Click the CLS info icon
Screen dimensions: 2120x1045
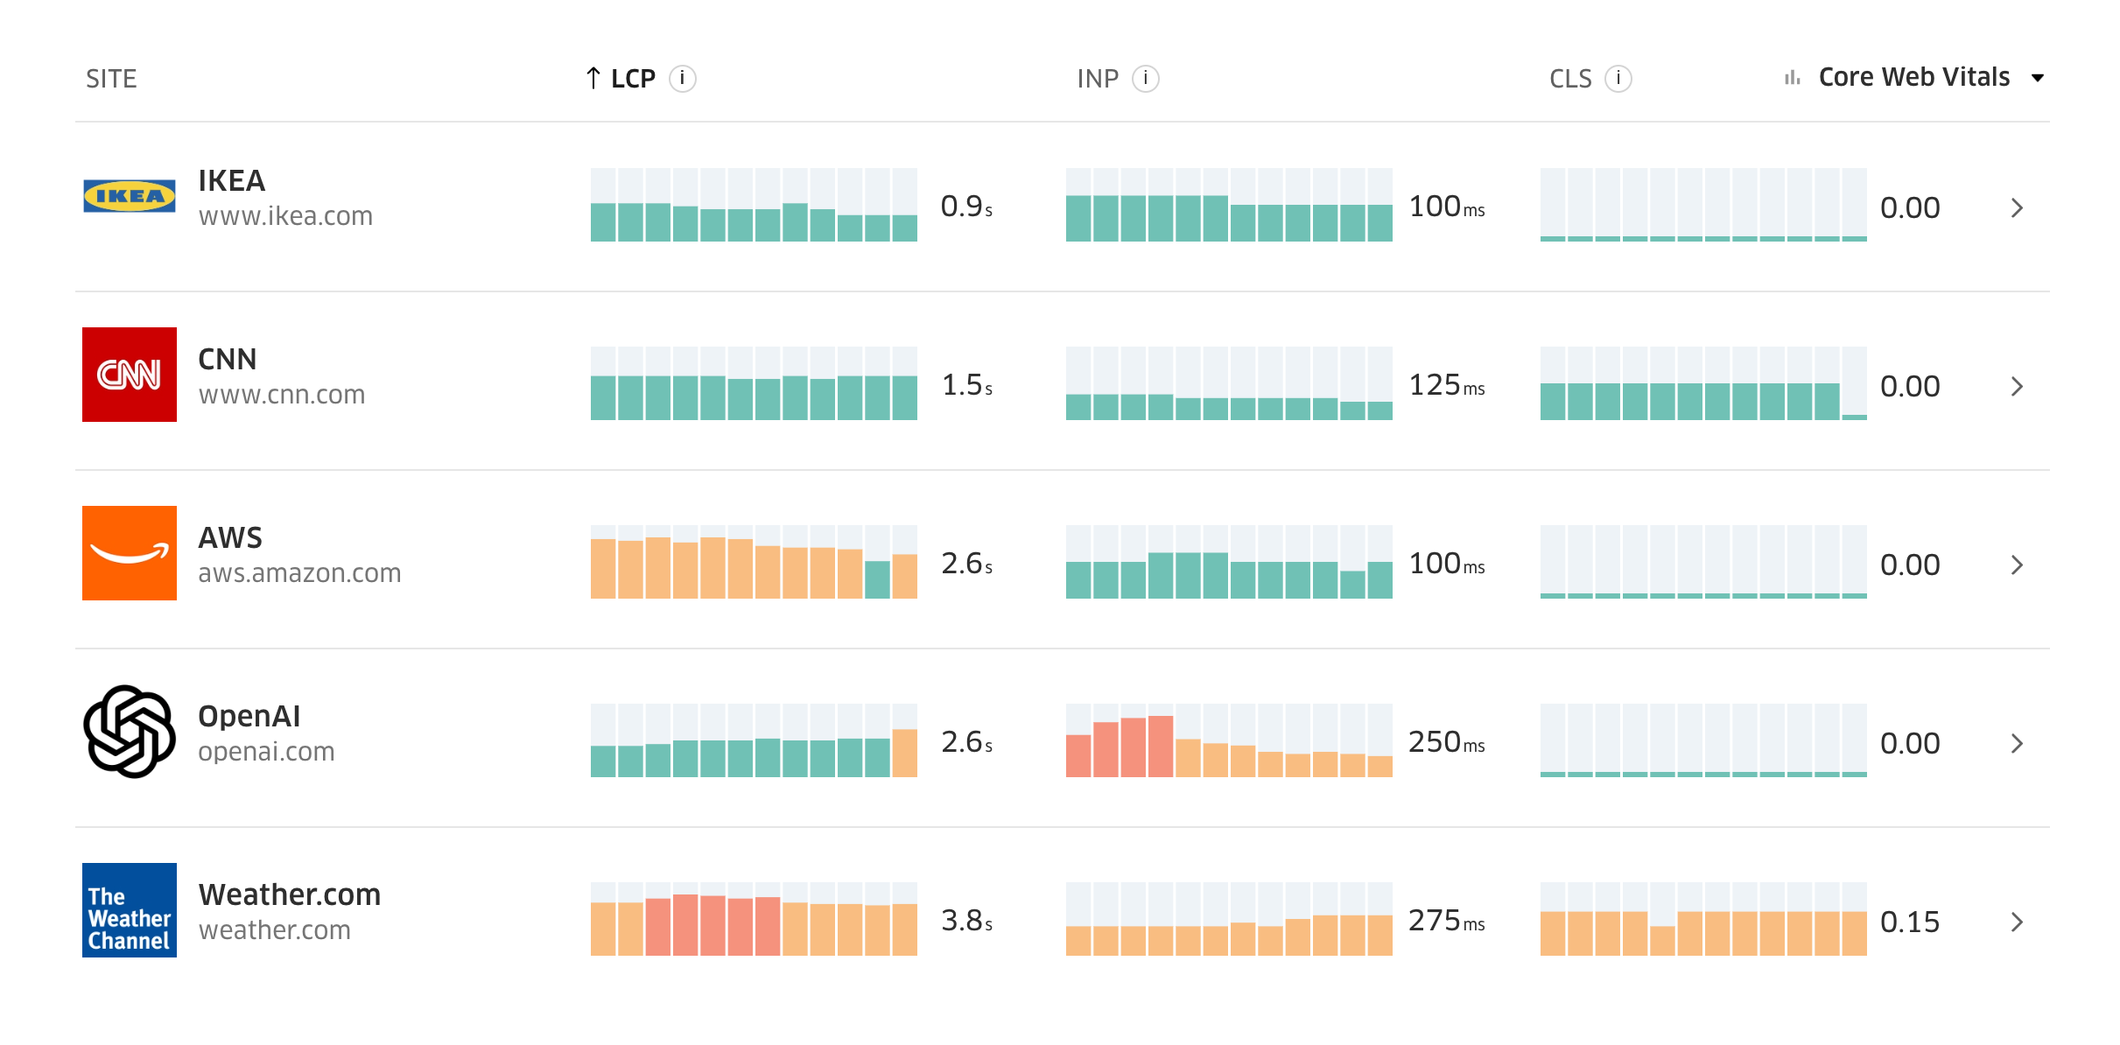pos(1618,79)
